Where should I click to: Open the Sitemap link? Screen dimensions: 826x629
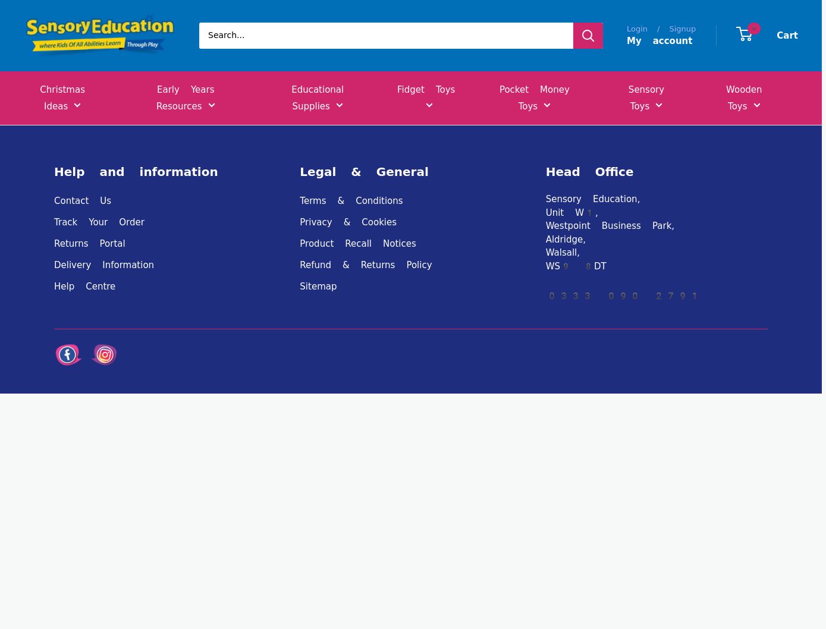318,287
